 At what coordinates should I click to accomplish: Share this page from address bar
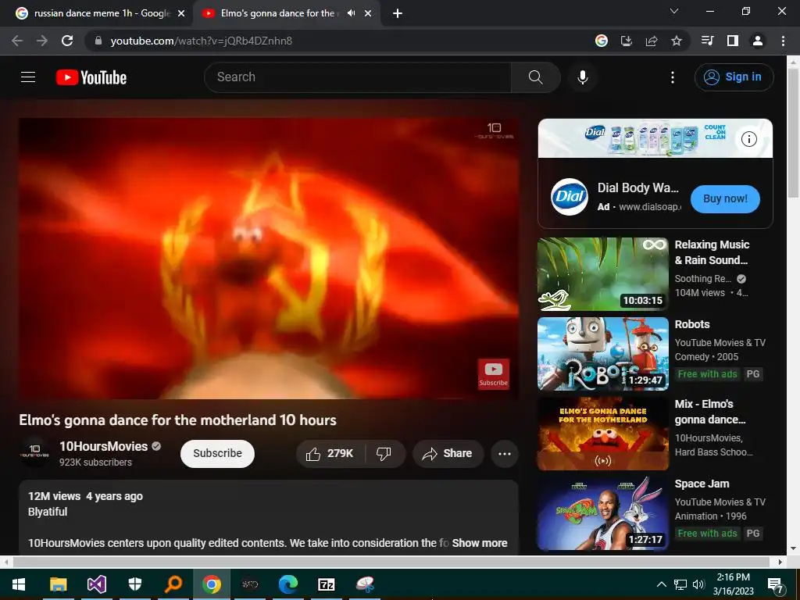652,41
